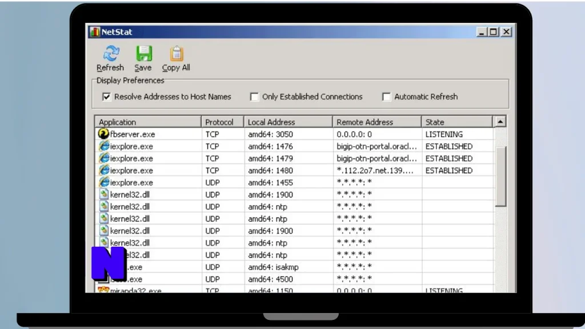Image resolution: width=585 pixels, height=329 pixels.
Task: Click the first kernel32.dll icon, port 1900 row
Action: pos(104,194)
